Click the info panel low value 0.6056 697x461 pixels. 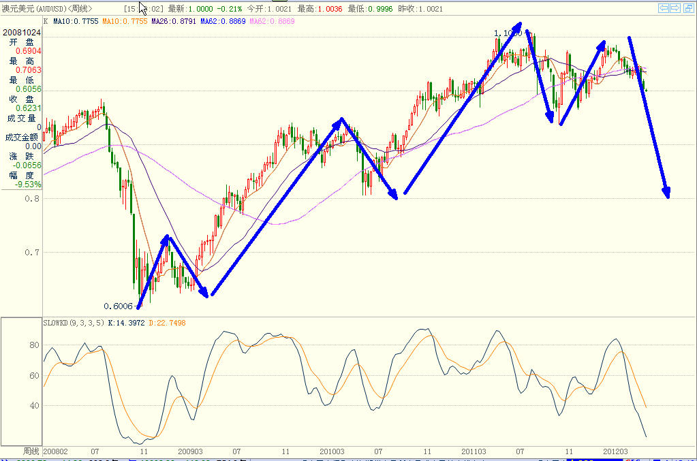pos(29,89)
